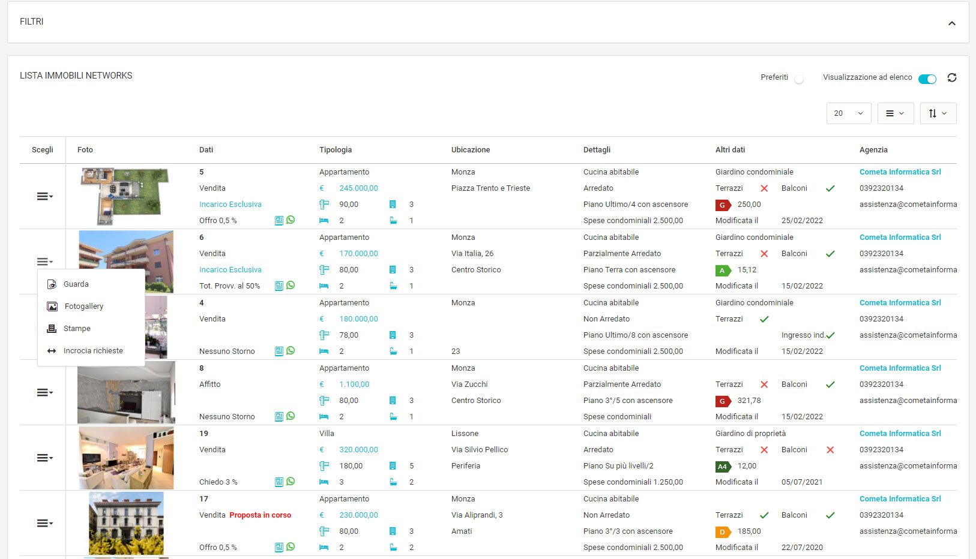Open the column list options dropdown

895,113
